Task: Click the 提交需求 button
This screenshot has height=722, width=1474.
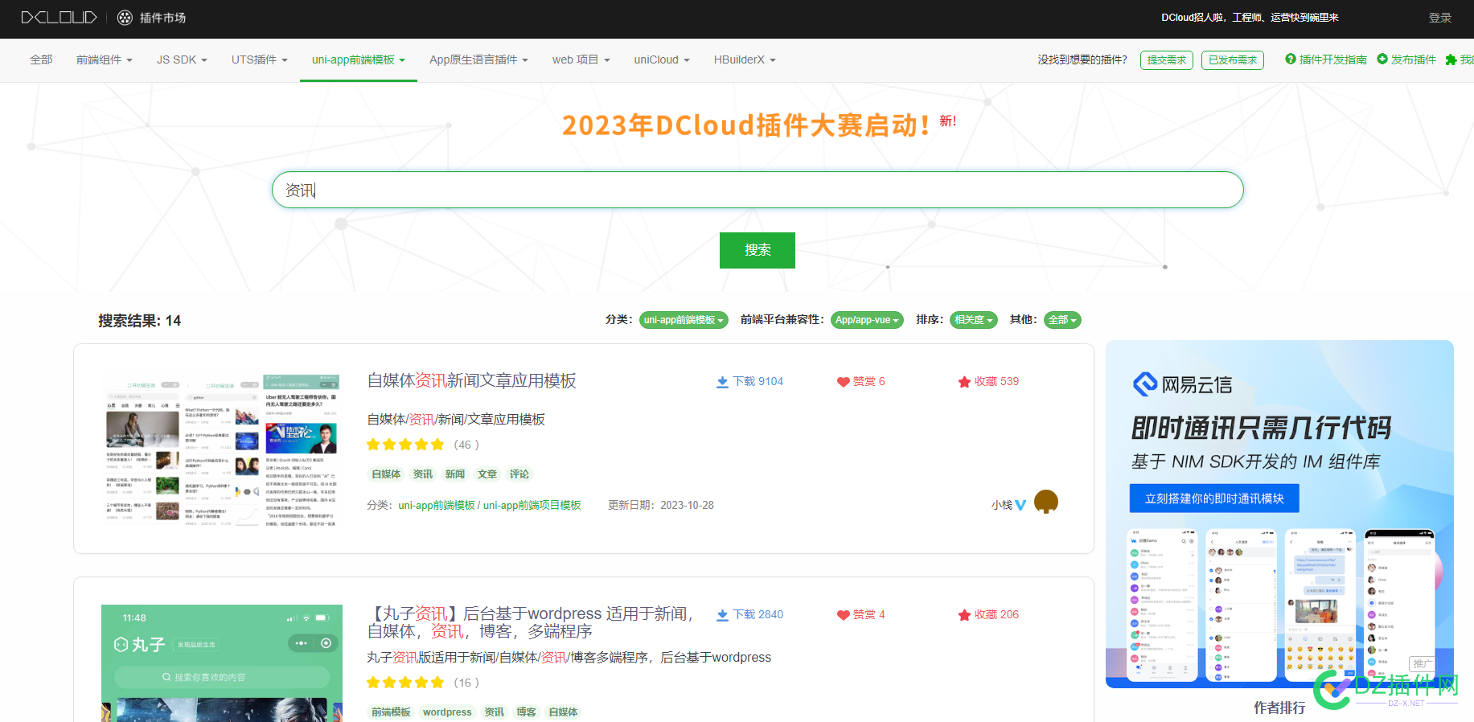Action: (1167, 59)
